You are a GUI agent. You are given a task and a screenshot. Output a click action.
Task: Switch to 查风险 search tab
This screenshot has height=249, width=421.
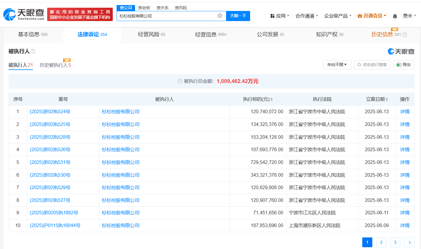point(181,8)
